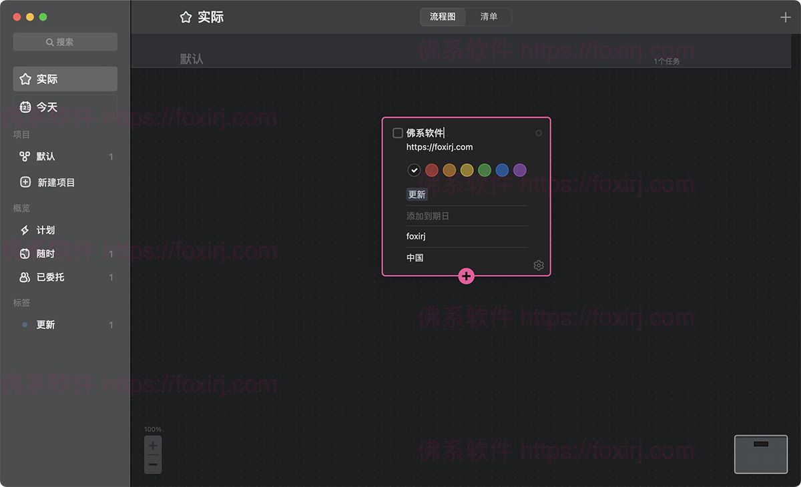Screen dimensions: 801x487
Task: Pick the green color swatch for the task
Action: 485,170
